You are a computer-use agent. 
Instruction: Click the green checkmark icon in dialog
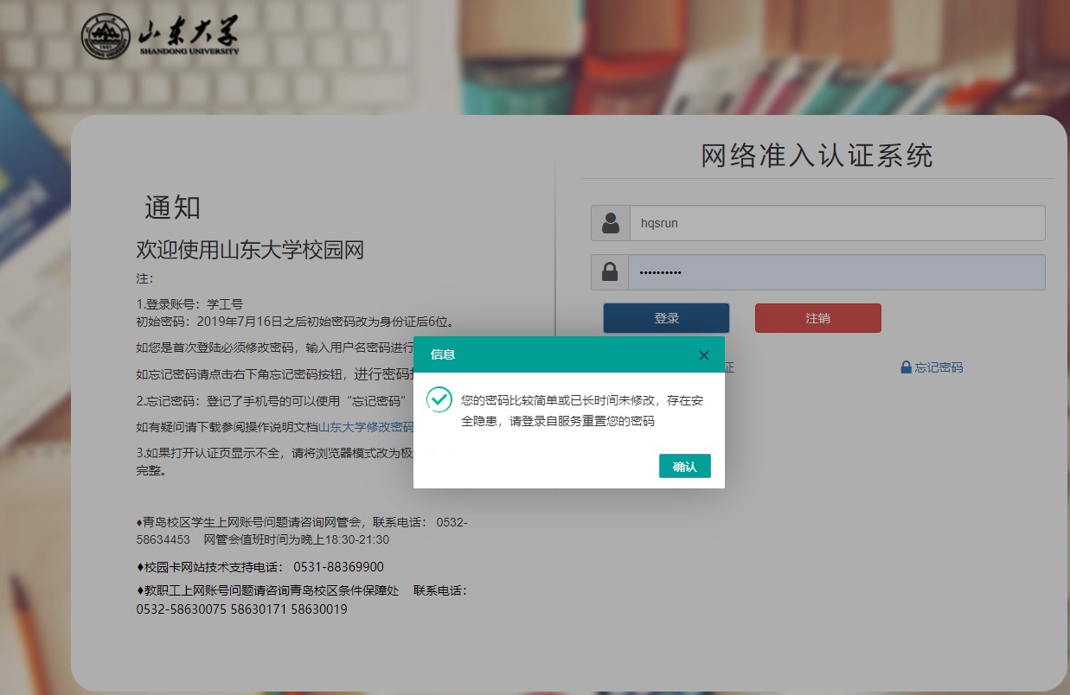pyautogui.click(x=439, y=399)
